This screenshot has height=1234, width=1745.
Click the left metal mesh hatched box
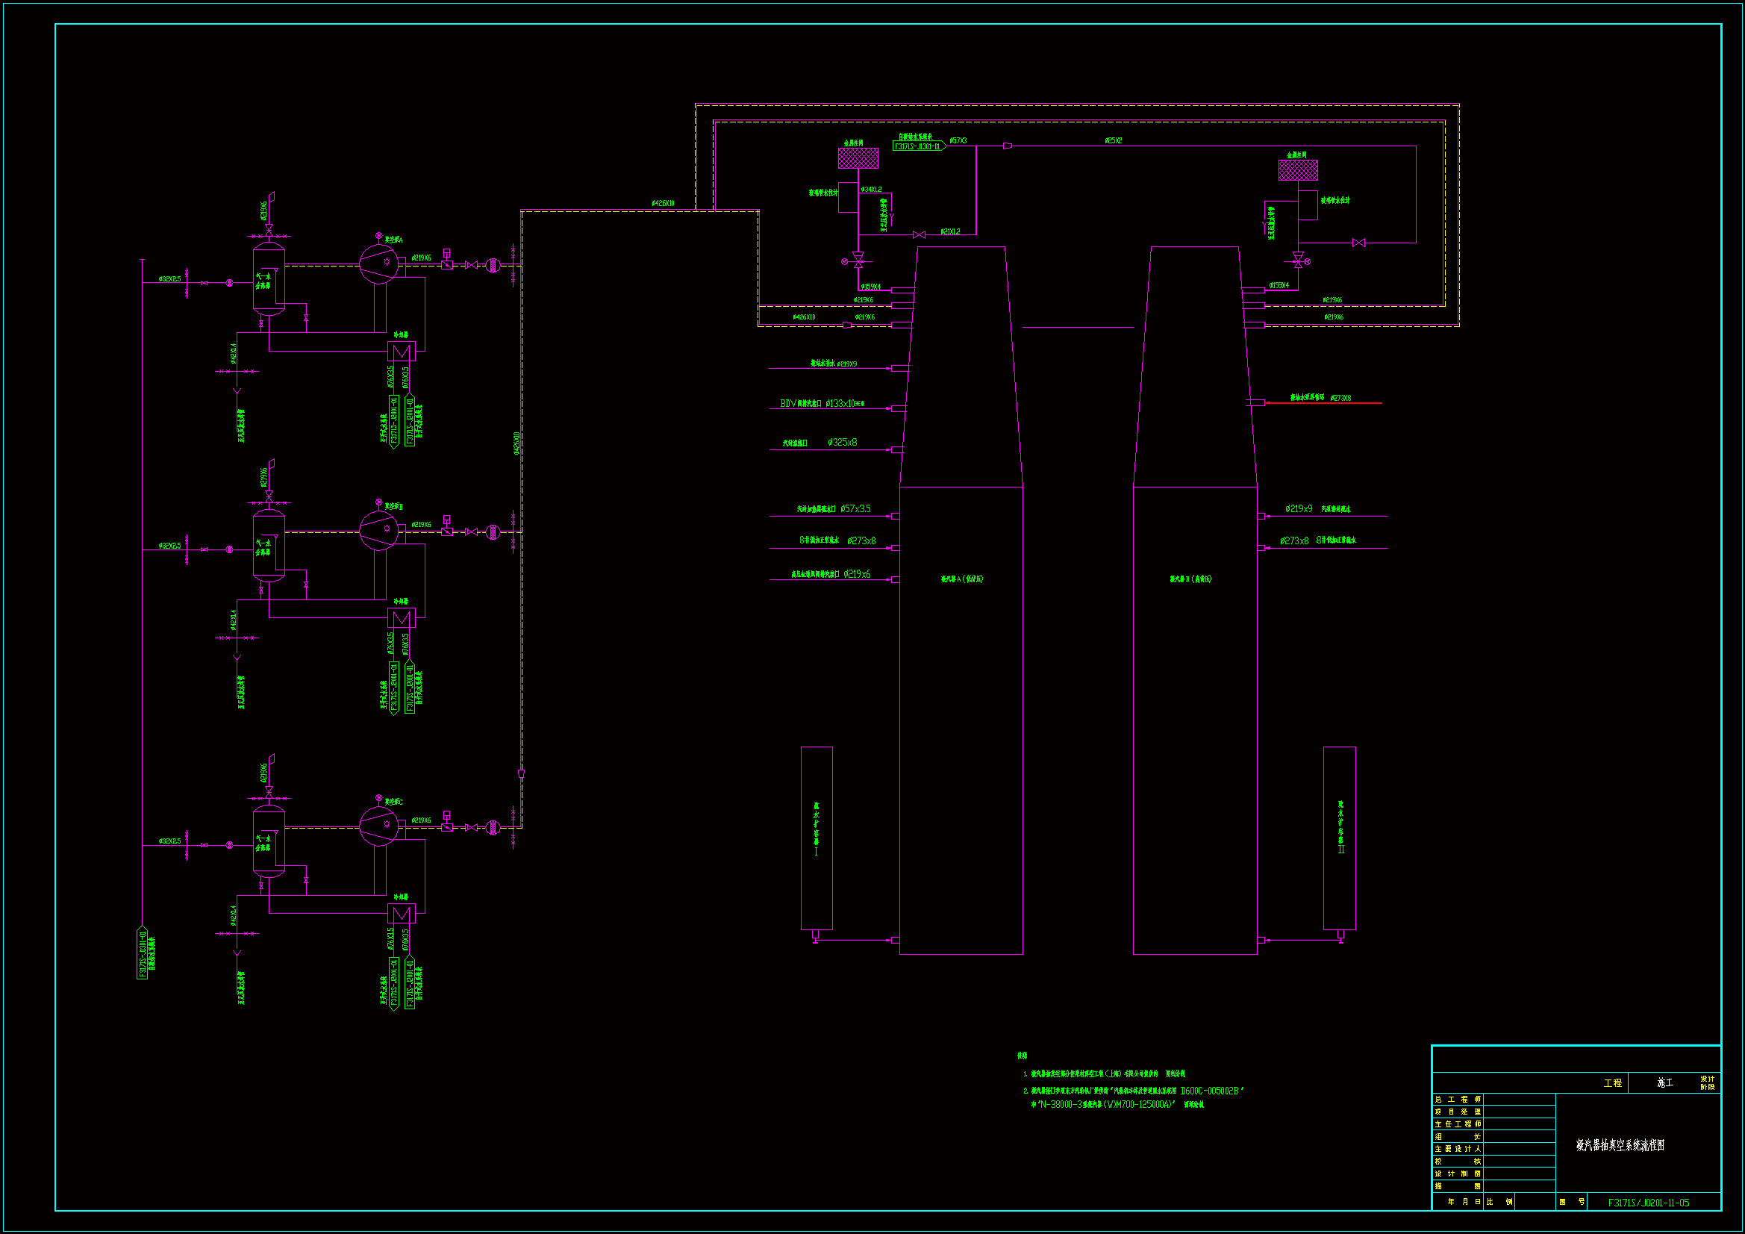pos(858,158)
